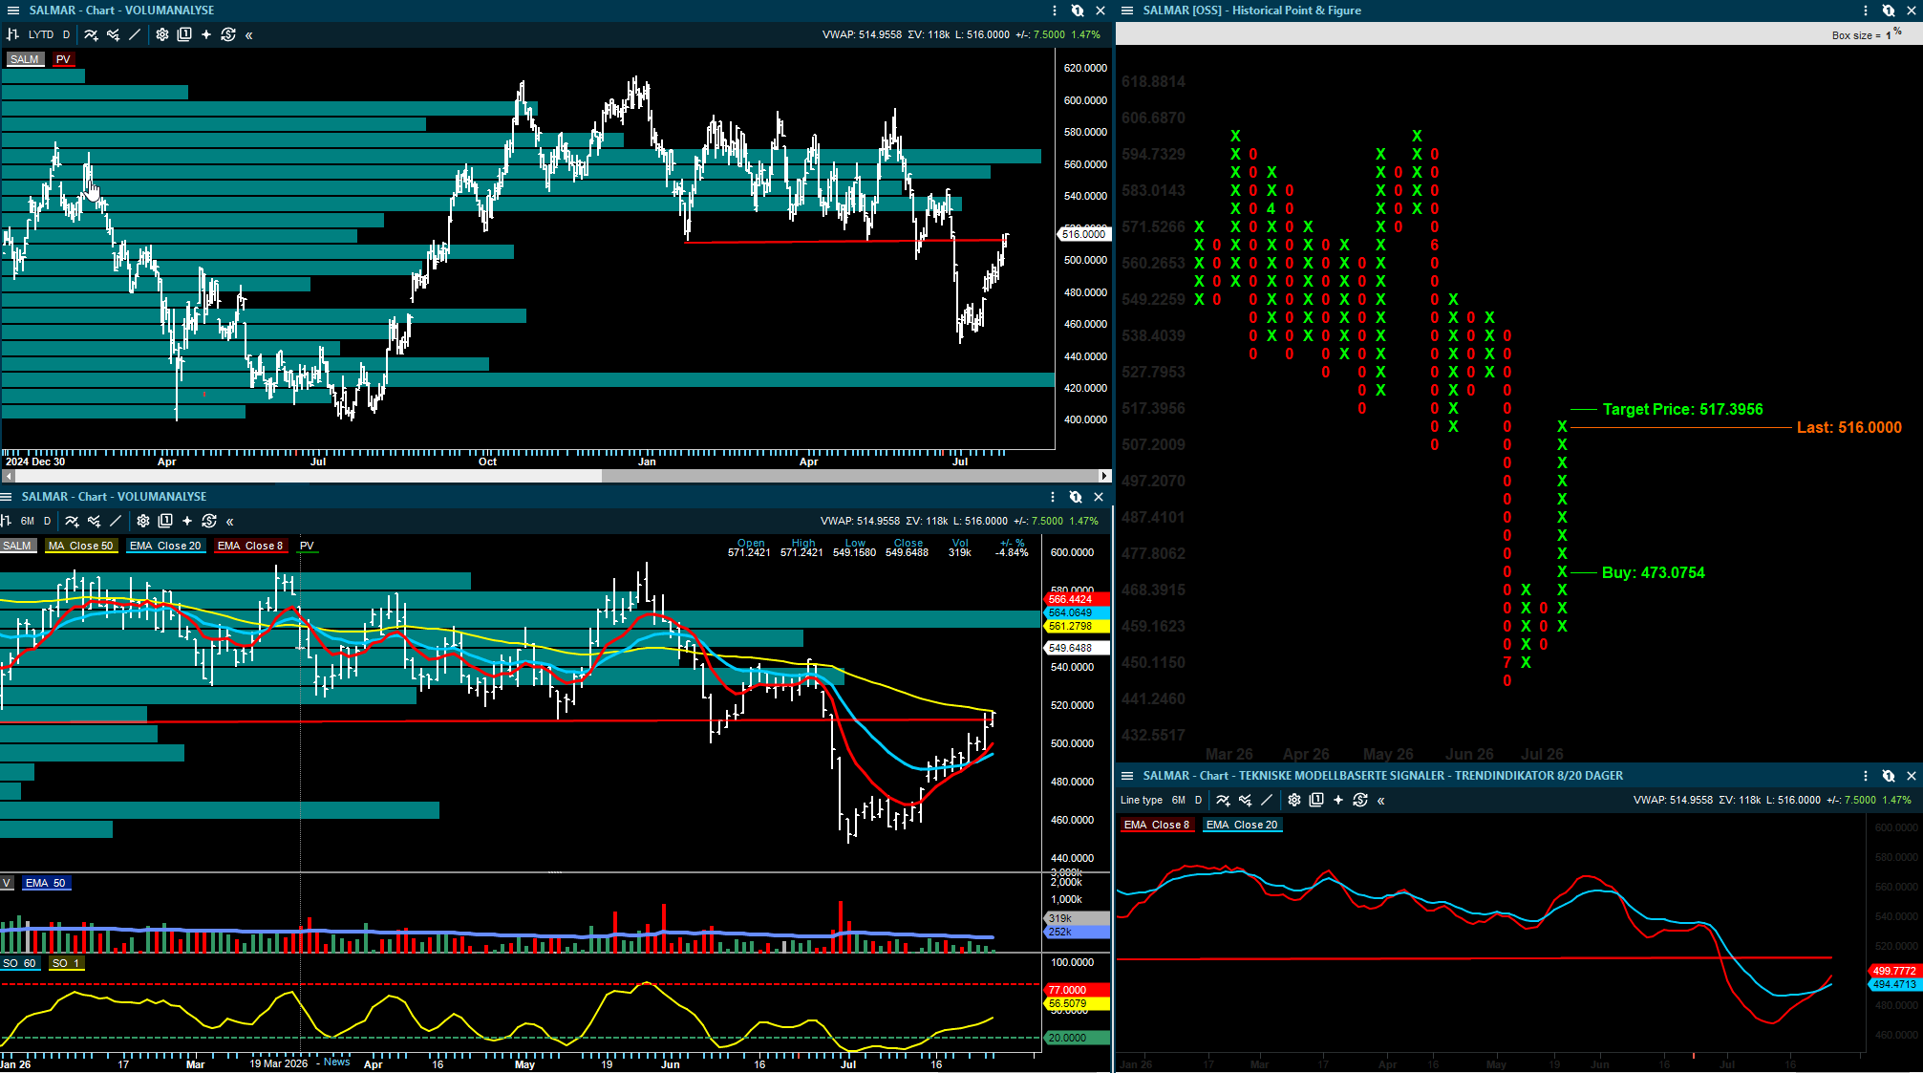Open hamburger menu of top-left SALMAR chart
Image resolution: width=1923 pixels, height=1073 pixels.
click(13, 11)
